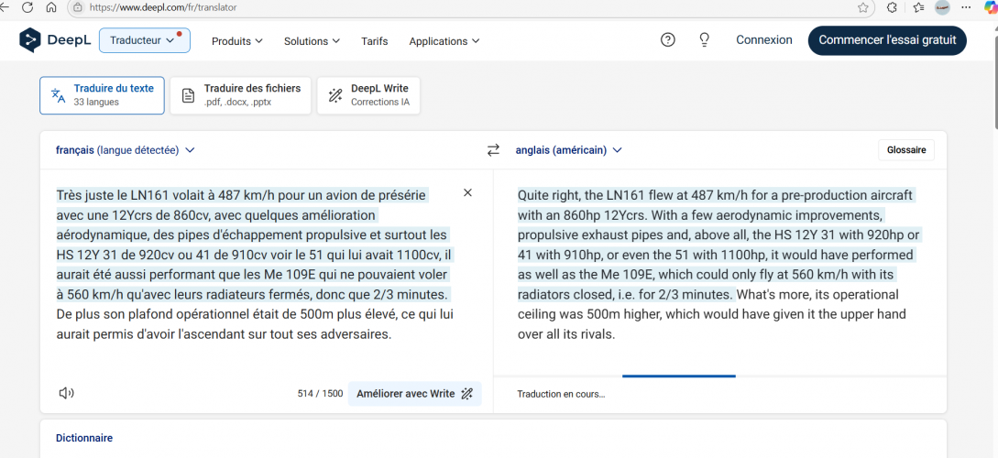998x458 pixels.
Task: Click the magic pen icon in DeepL Write tab
Action: point(335,96)
